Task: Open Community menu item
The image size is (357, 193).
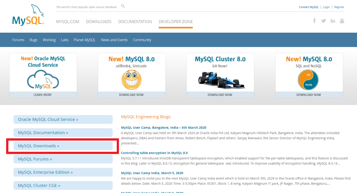Action: (142, 40)
